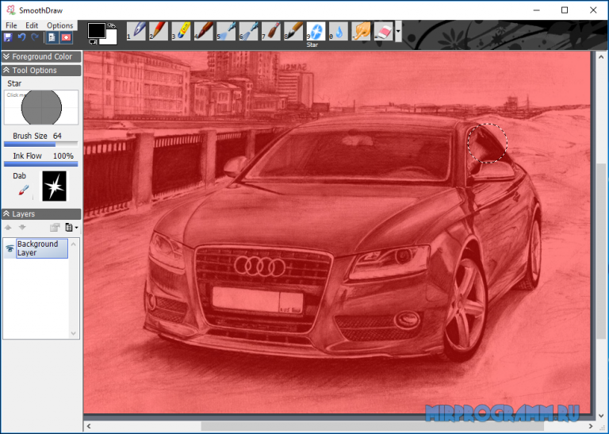Open the File menu
Viewport: 609px width, 434px height.
pos(11,25)
